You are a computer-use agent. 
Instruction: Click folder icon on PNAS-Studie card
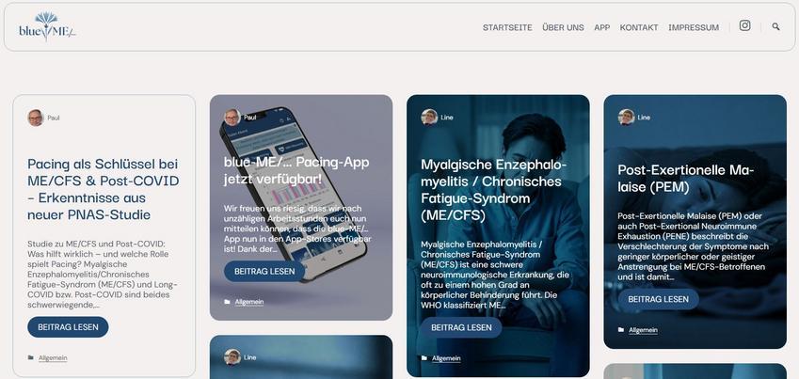(30, 358)
